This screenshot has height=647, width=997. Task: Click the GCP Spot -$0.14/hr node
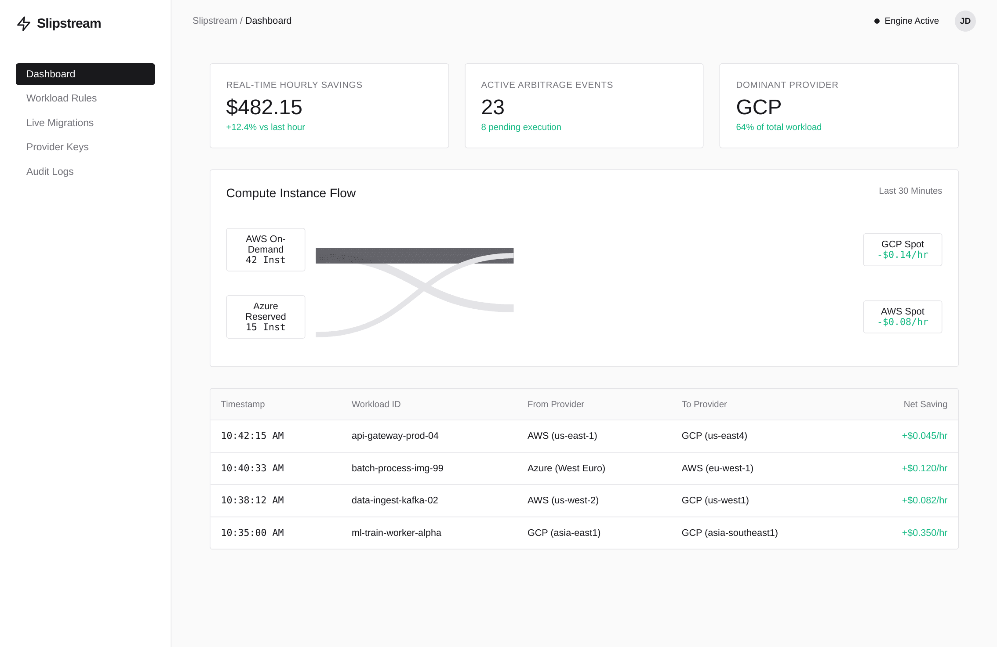[x=902, y=249]
